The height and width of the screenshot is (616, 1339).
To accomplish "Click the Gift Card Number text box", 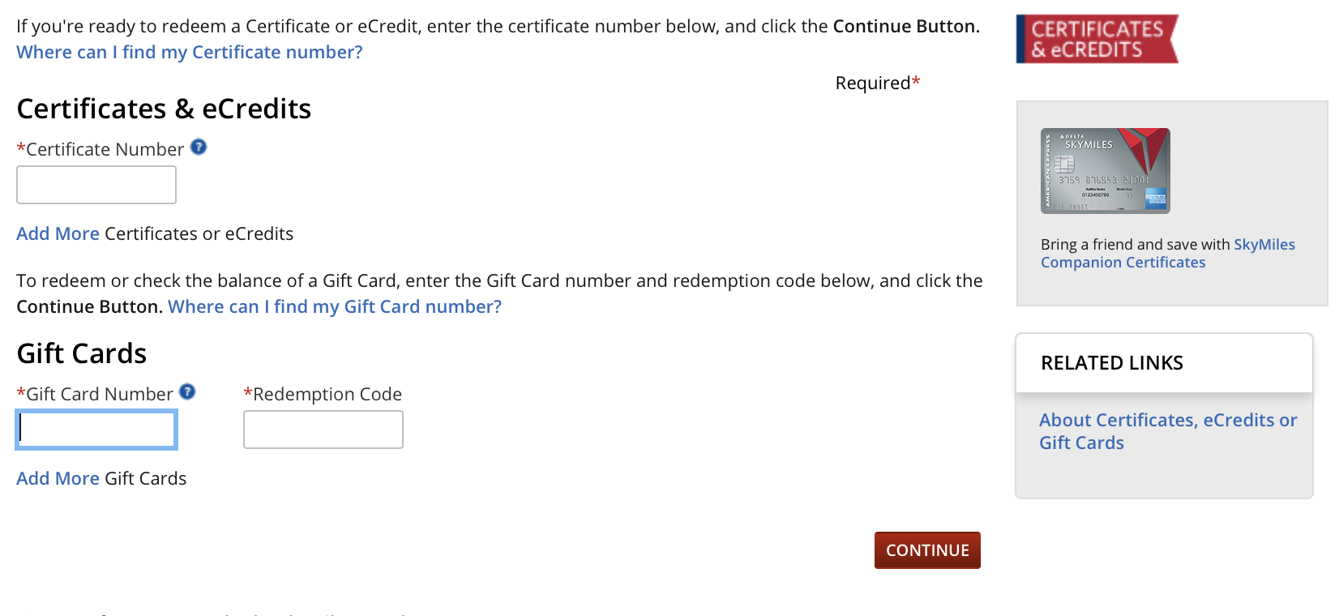I will coord(96,430).
